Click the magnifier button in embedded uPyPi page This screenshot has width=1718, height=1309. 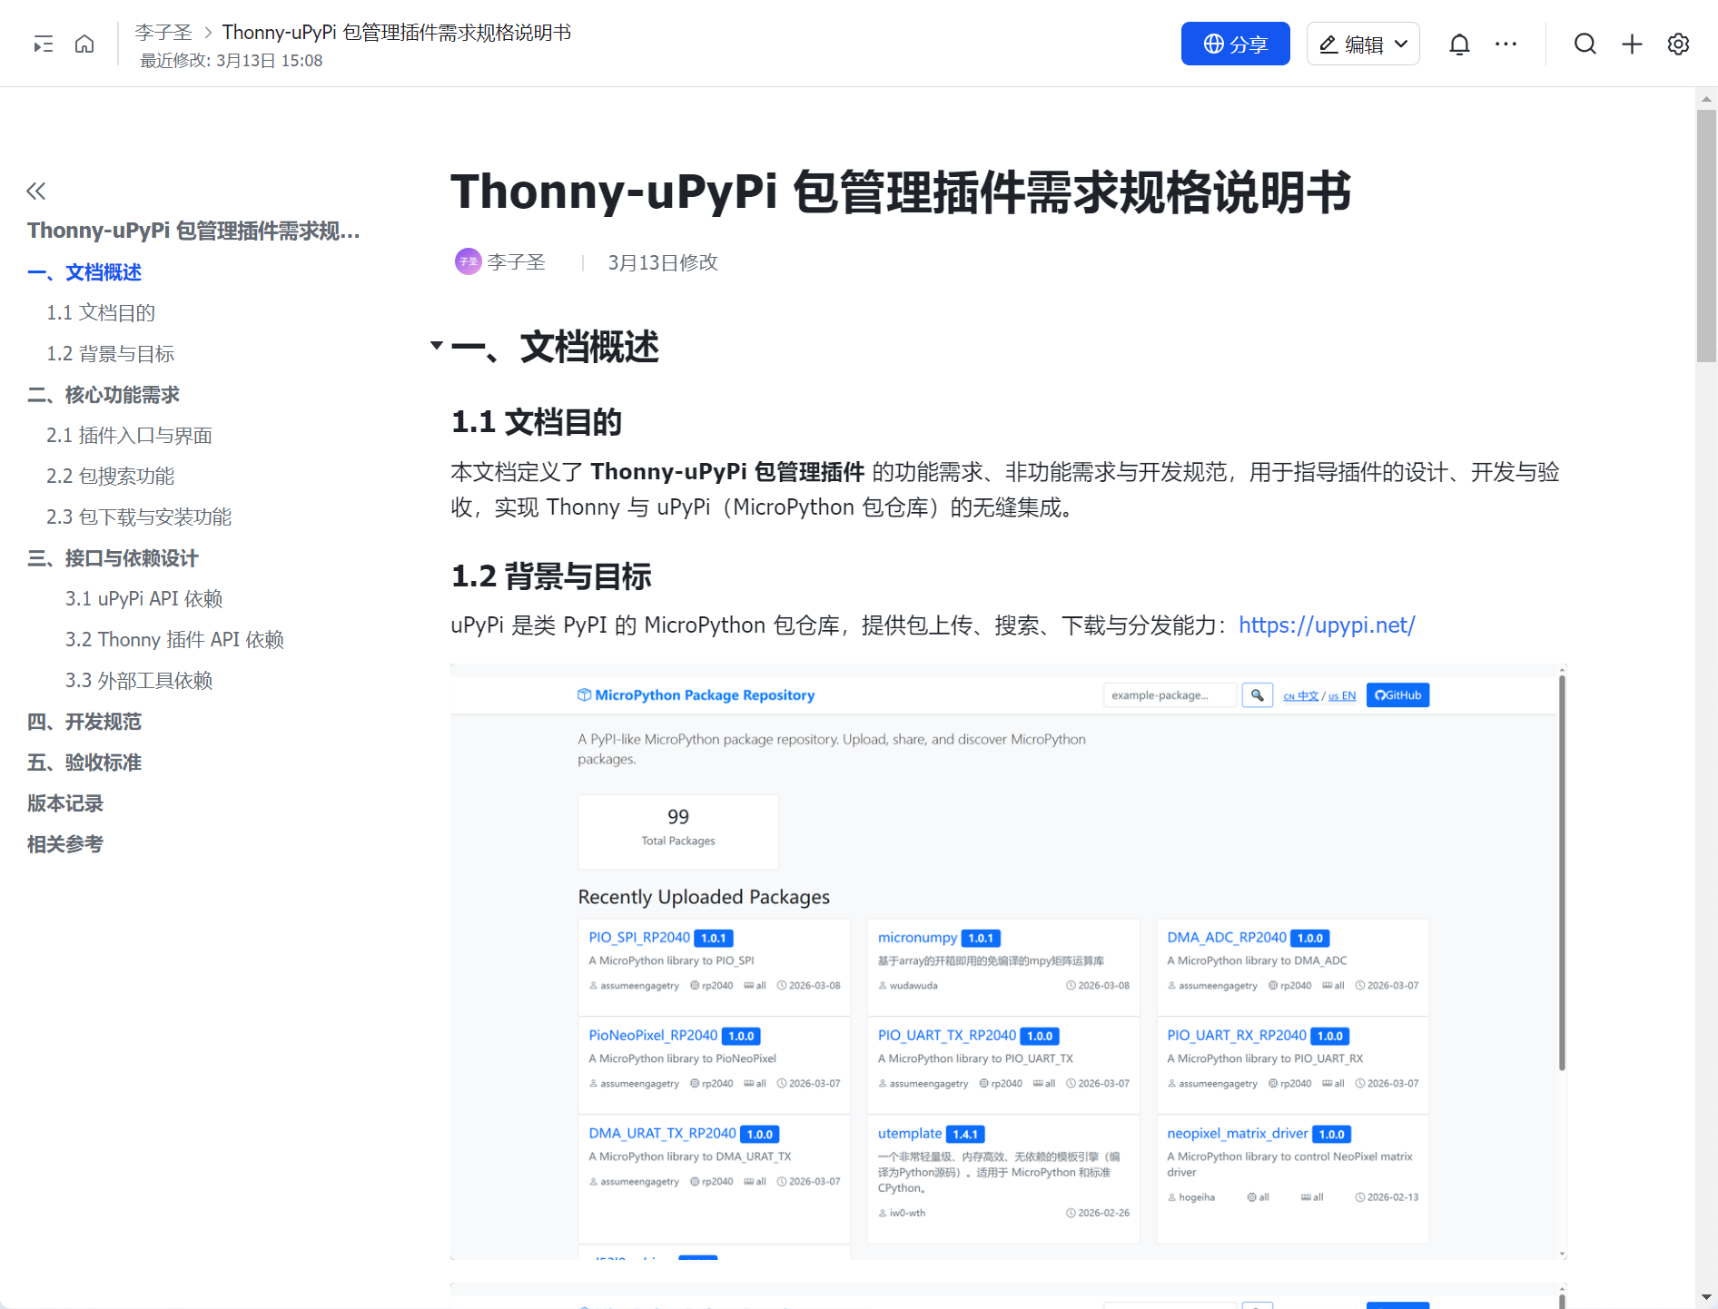tap(1257, 695)
